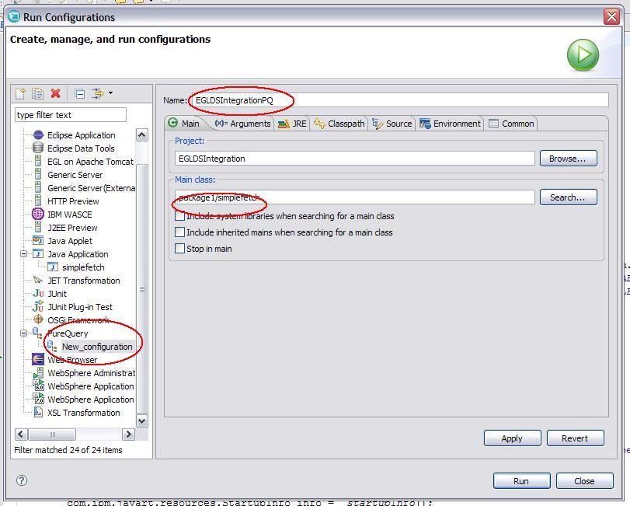Click the tree scroll down arrow
The image size is (630, 506).
pos(142,421)
